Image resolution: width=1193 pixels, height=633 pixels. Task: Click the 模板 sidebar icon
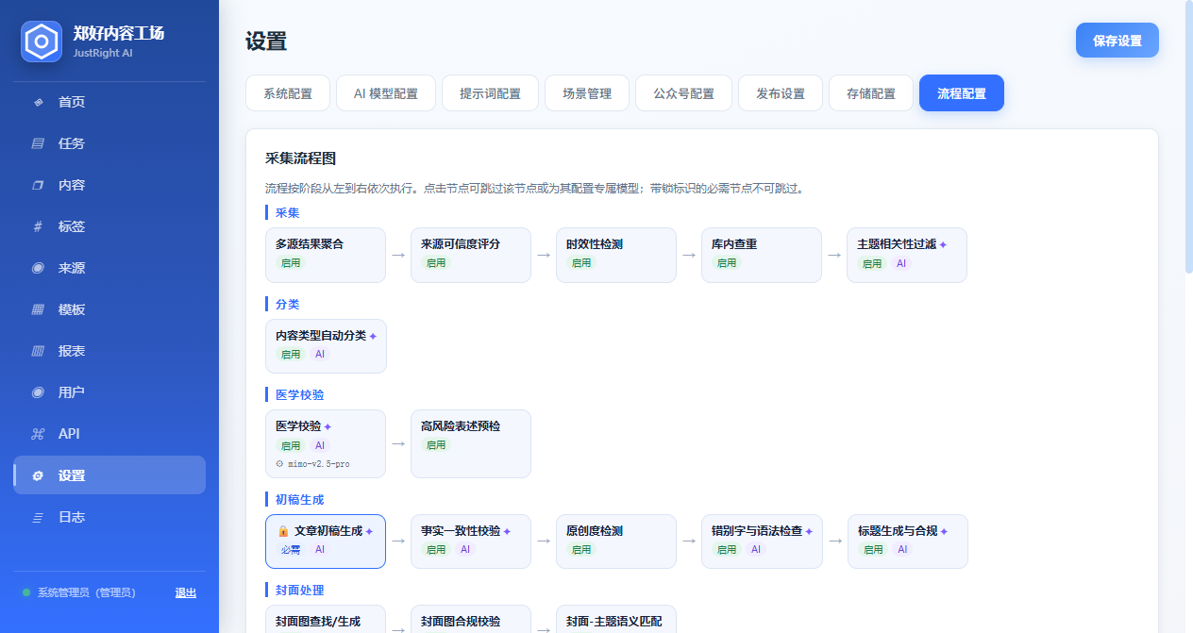click(38, 309)
